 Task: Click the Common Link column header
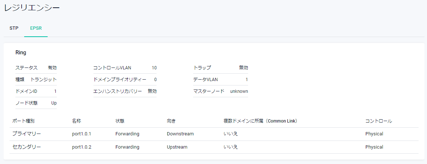click(260, 121)
